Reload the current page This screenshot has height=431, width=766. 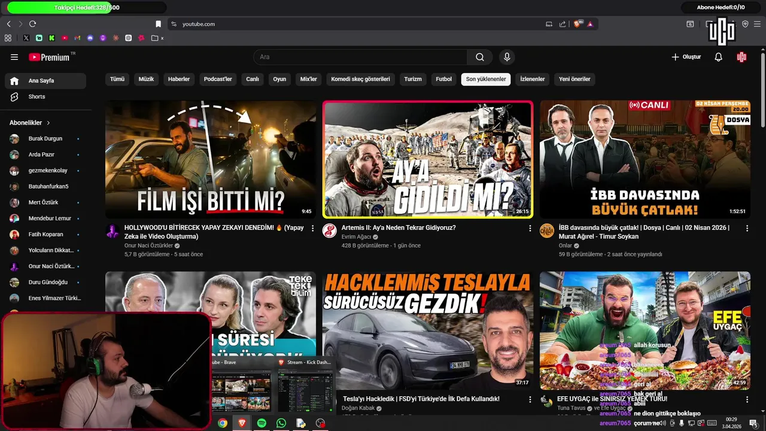point(32,24)
